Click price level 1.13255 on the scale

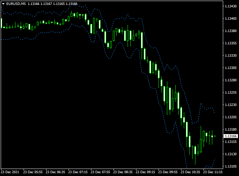[231, 93]
